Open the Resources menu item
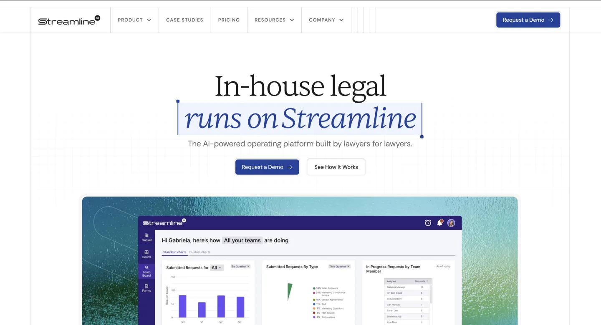The width and height of the screenshot is (601, 325). coord(274,20)
